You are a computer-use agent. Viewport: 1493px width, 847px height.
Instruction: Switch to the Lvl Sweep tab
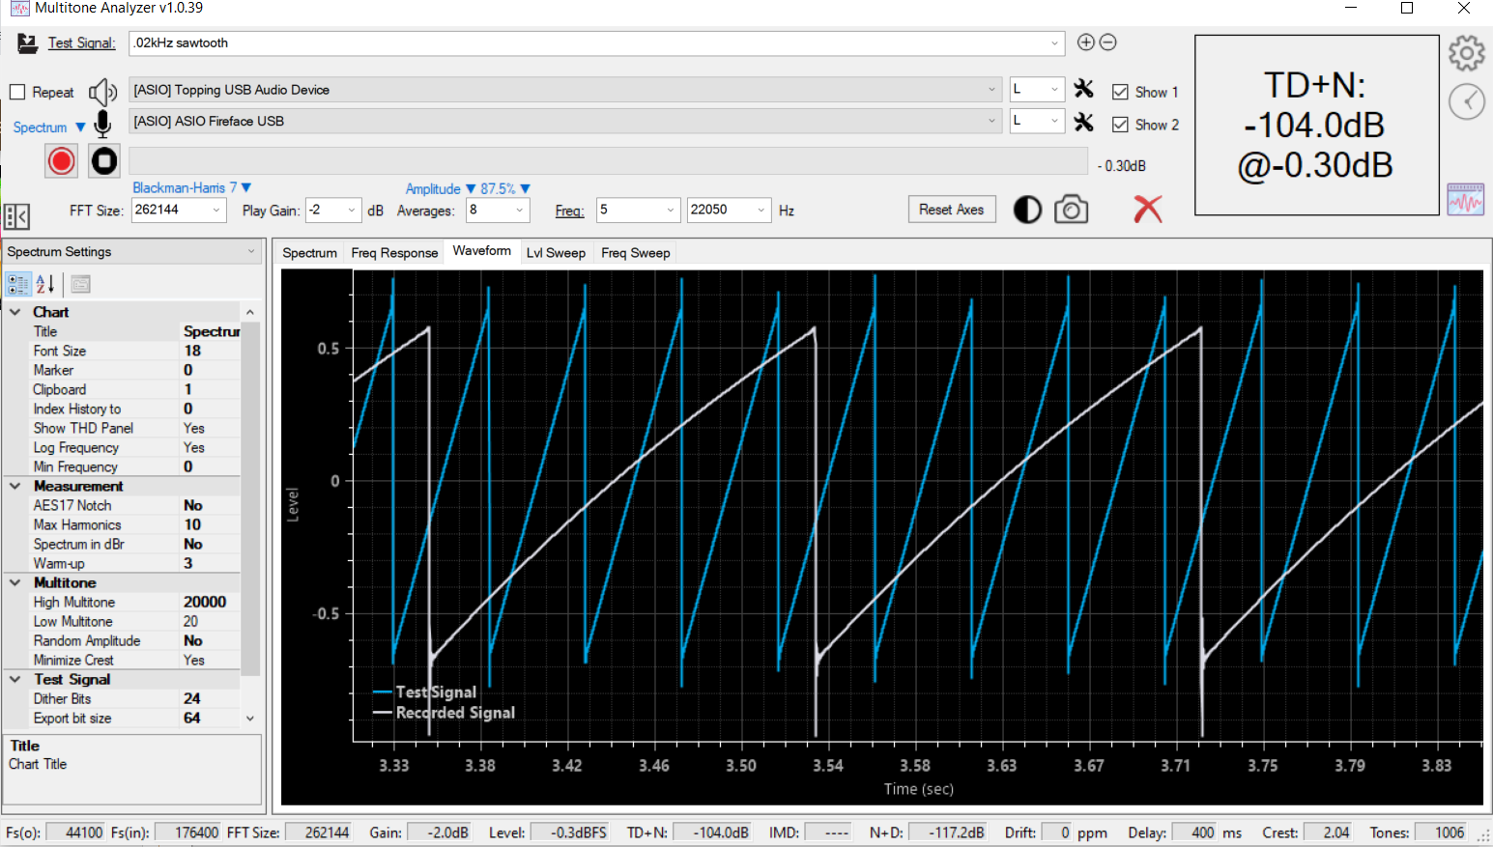coord(556,253)
